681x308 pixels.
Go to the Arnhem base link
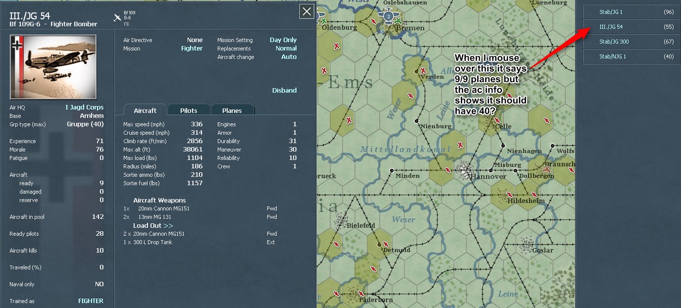(92, 116)
